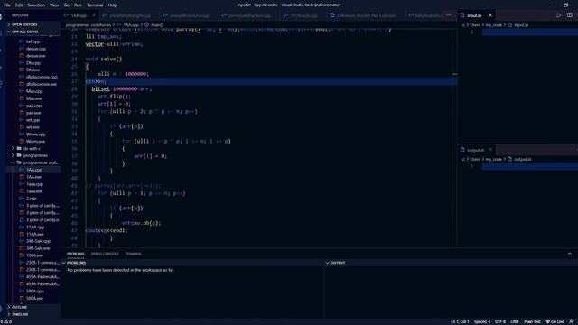Screen dimensions: 578x325
Task: Open Worm.cpp file
Action: tap(36, 135)
